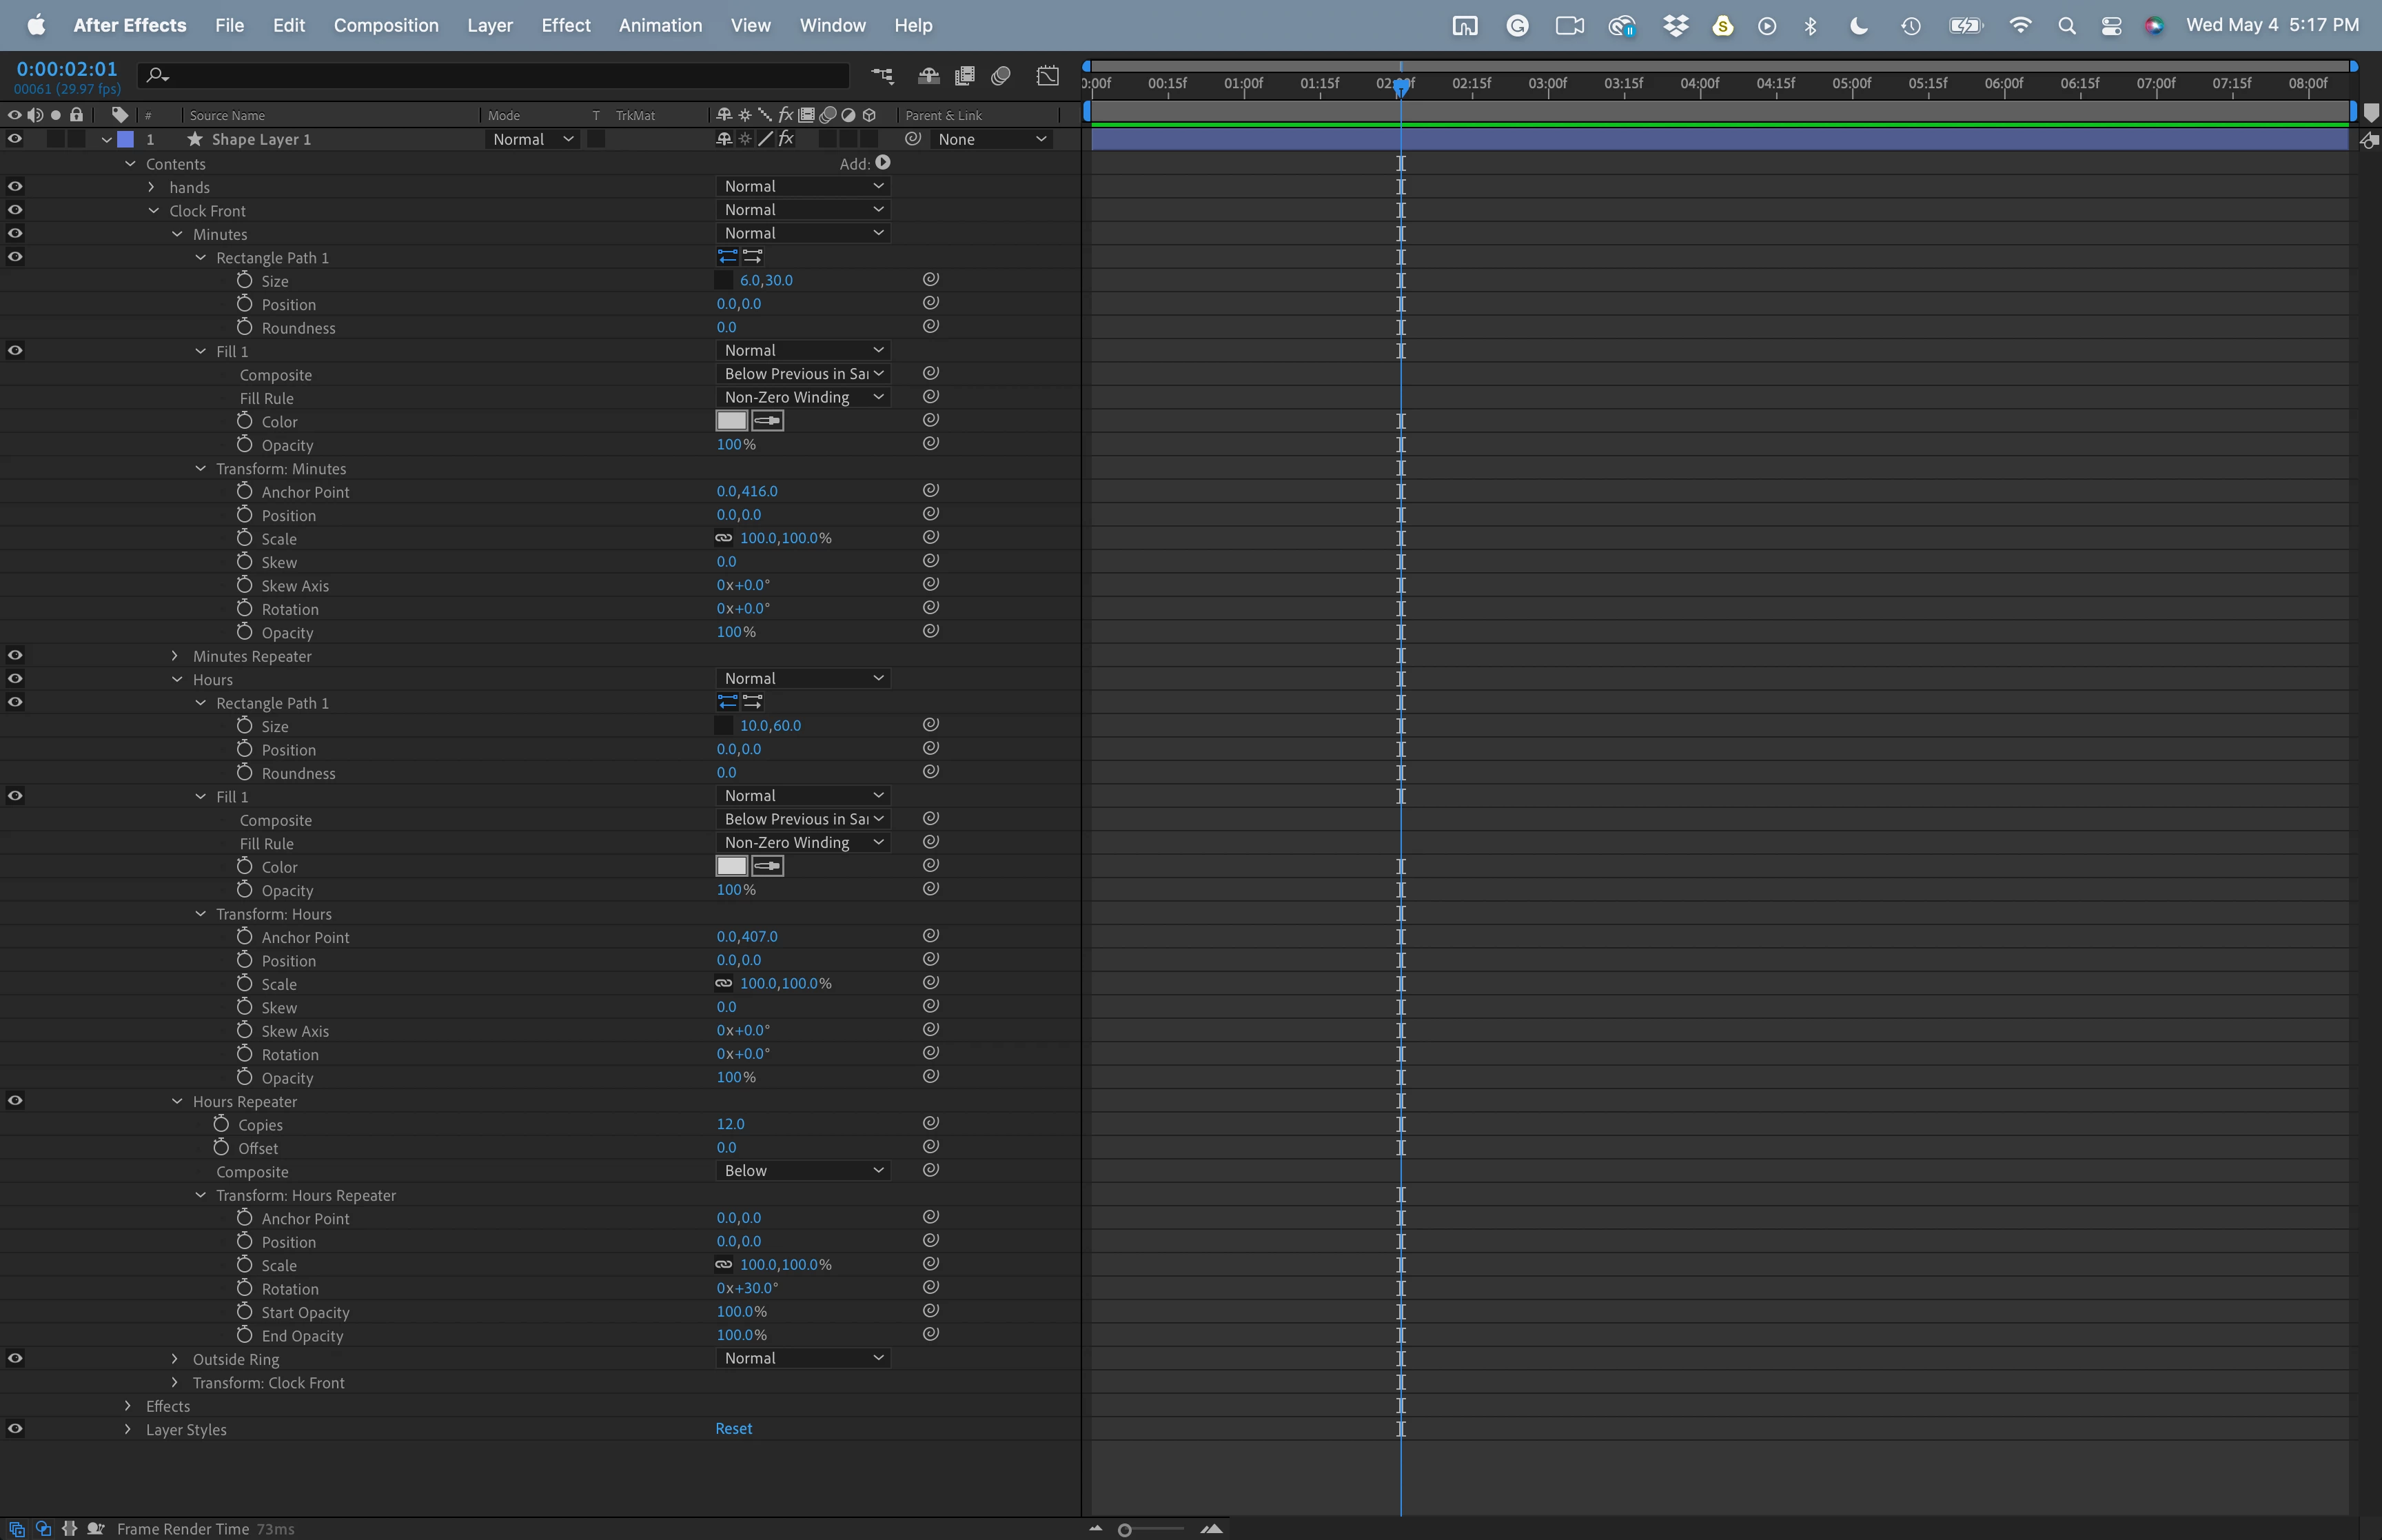Click the 0:00:02:01 current time display
2382x1540 pixels.
click(x=67, y=69)
